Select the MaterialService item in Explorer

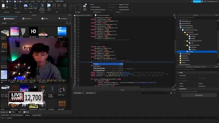pyautogui.click(x=186, y=21)
